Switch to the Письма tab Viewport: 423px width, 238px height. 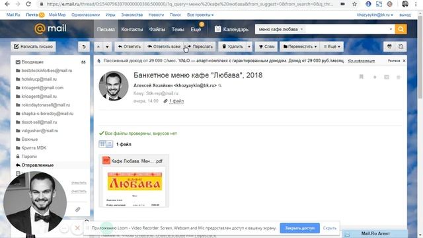pyautogui.click(x=106, y=29)
